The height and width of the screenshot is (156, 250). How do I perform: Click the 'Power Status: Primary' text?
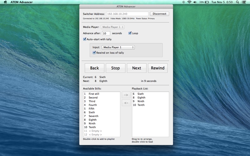[145, 18]
